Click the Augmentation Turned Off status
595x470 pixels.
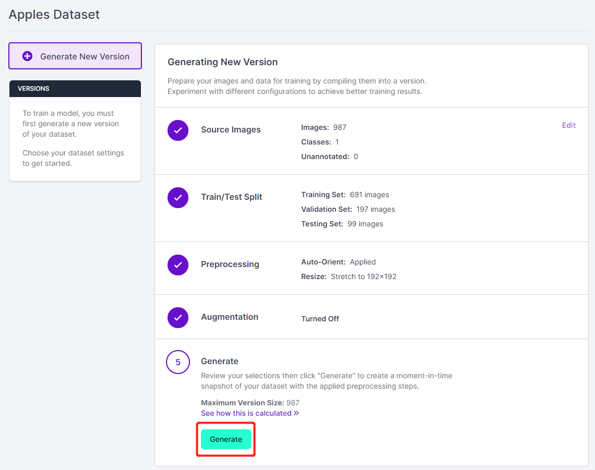click(x=320, y=319)
